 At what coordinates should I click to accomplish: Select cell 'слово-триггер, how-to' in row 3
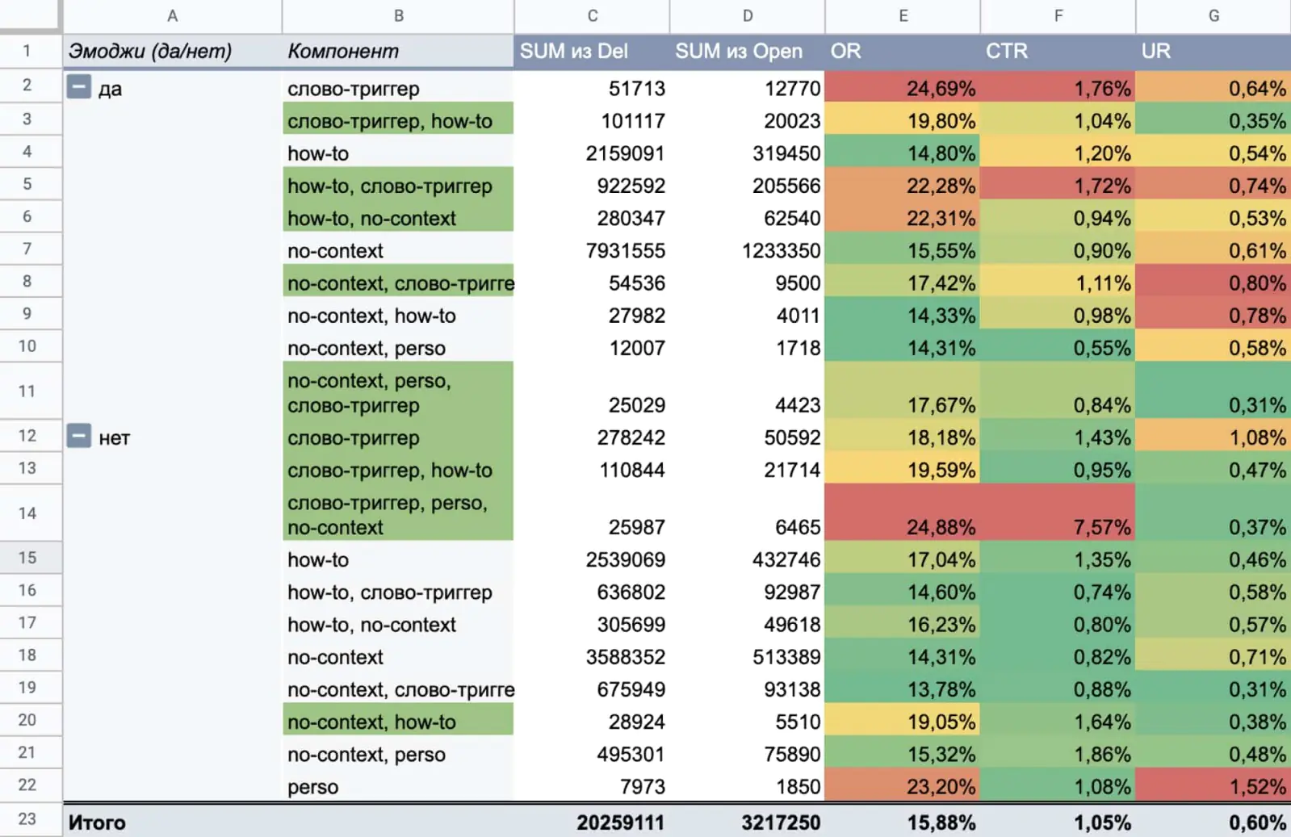[398, 119]
